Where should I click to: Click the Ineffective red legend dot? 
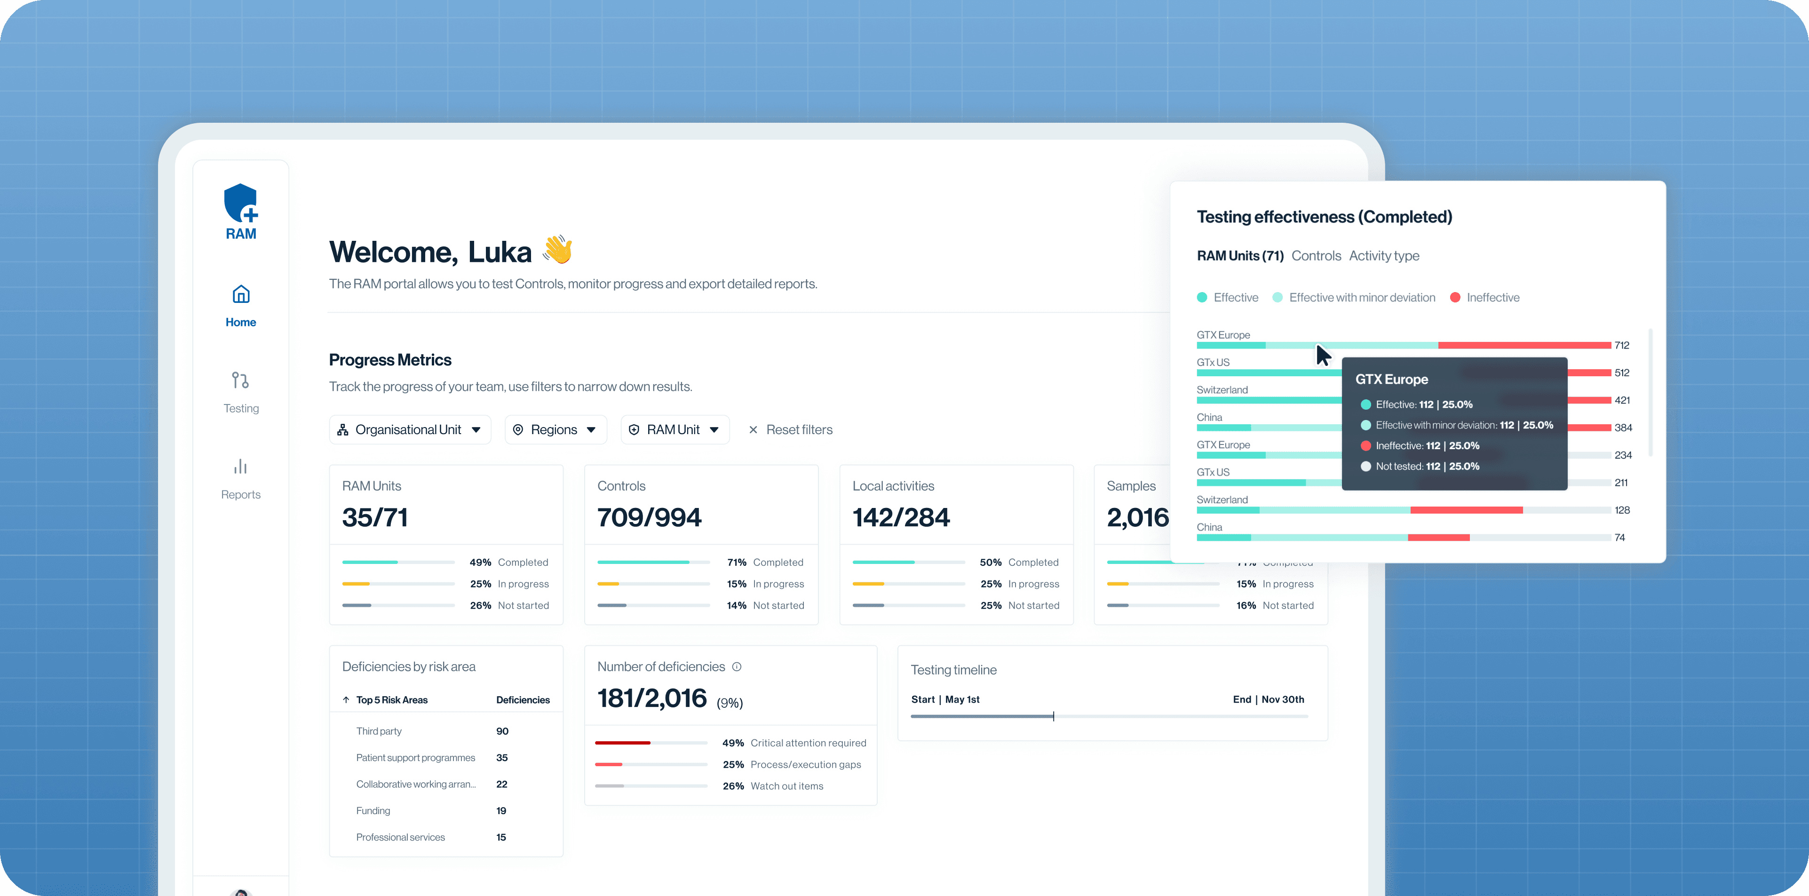1455,298
